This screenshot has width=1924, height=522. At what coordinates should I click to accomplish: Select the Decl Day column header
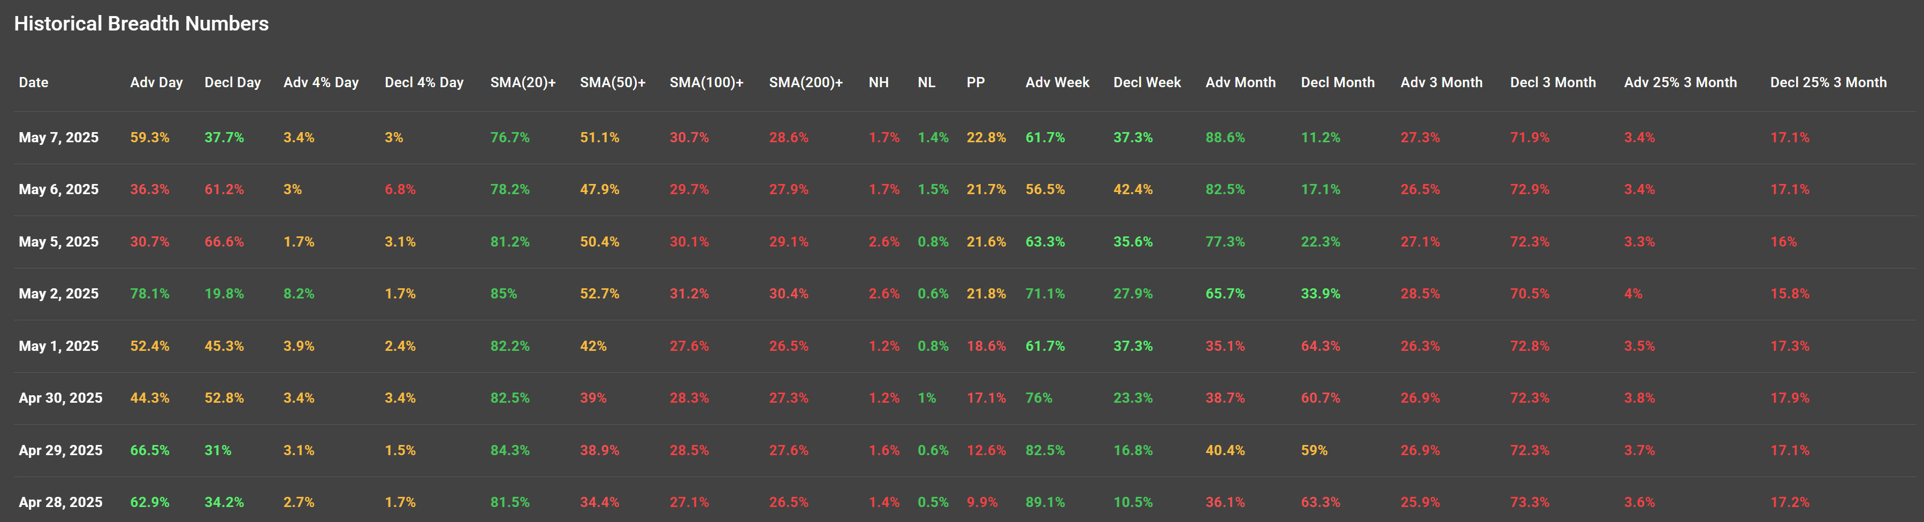232,82
